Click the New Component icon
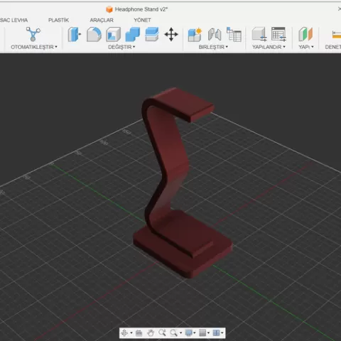Image resolution: width=341 pixels, height=341 pixels. [195, 35]
